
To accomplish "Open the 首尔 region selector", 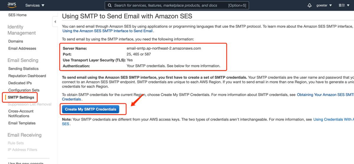I will [344, 5].
